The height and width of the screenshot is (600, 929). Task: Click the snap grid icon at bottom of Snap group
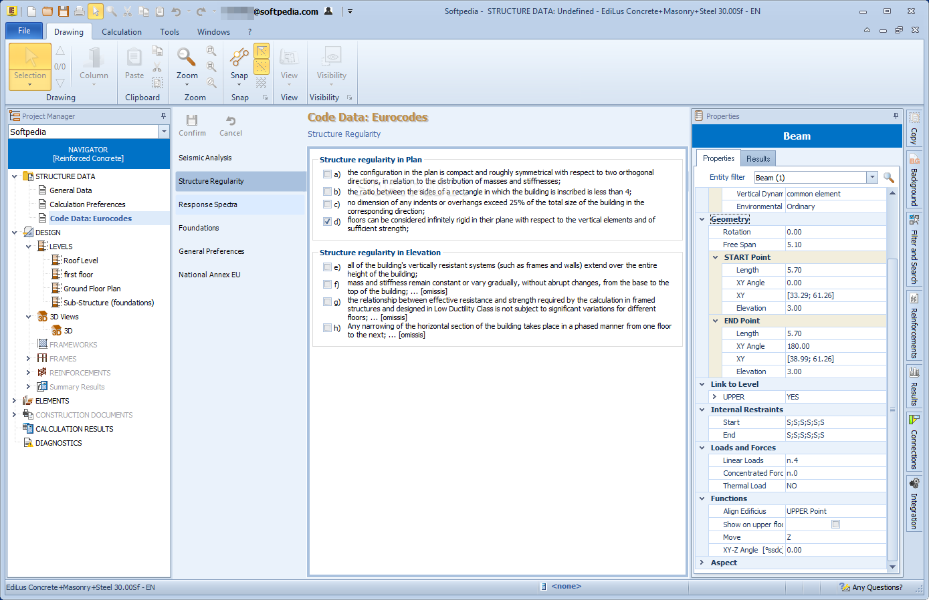pos(262,83)
